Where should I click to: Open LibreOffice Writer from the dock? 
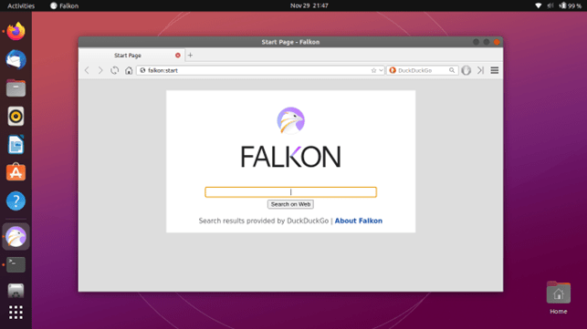[x=16, y=145]
